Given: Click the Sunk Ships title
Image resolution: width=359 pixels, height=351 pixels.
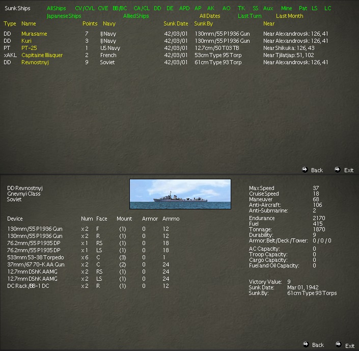Looking at the screenshot, I should tap(17, 8).
